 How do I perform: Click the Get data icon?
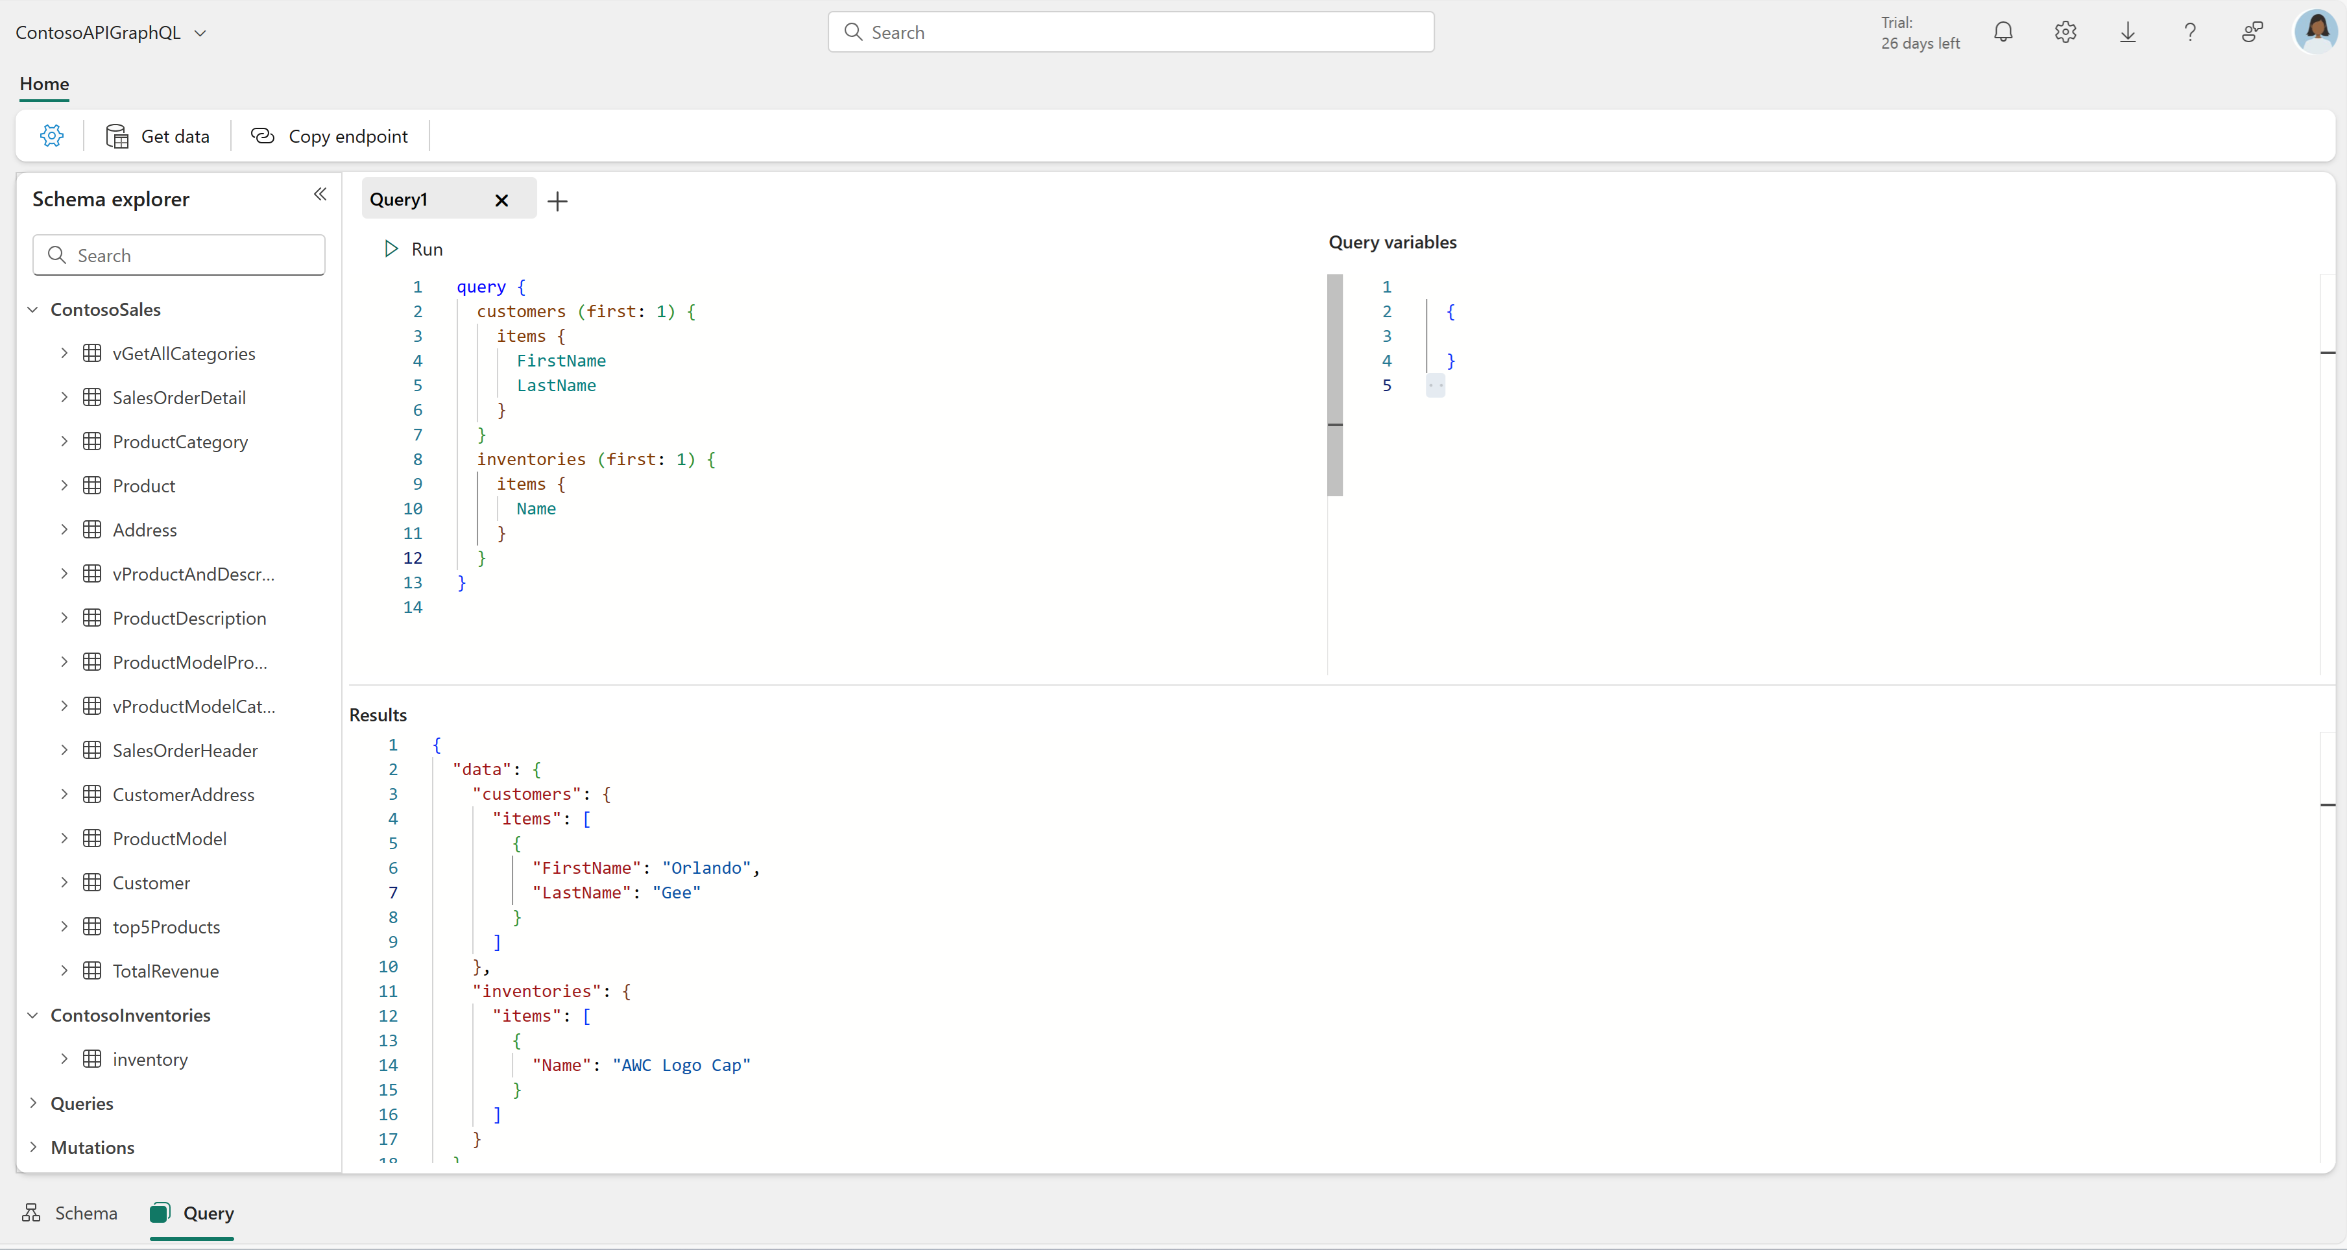pyautogui.click(x=117, y=136)
